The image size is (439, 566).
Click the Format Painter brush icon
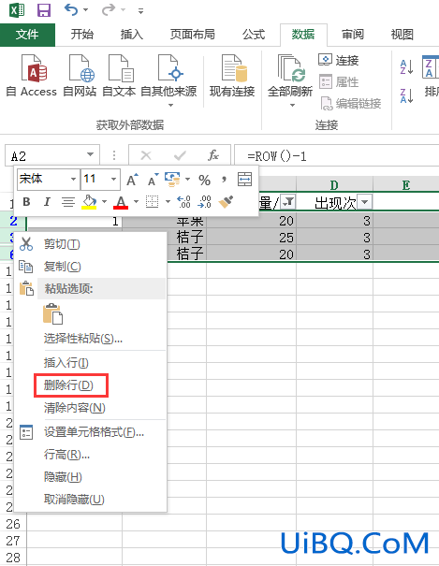pyautogui.click(x=226, y=202)
